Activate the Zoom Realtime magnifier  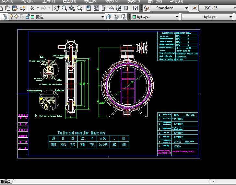(x=65, y=8)
